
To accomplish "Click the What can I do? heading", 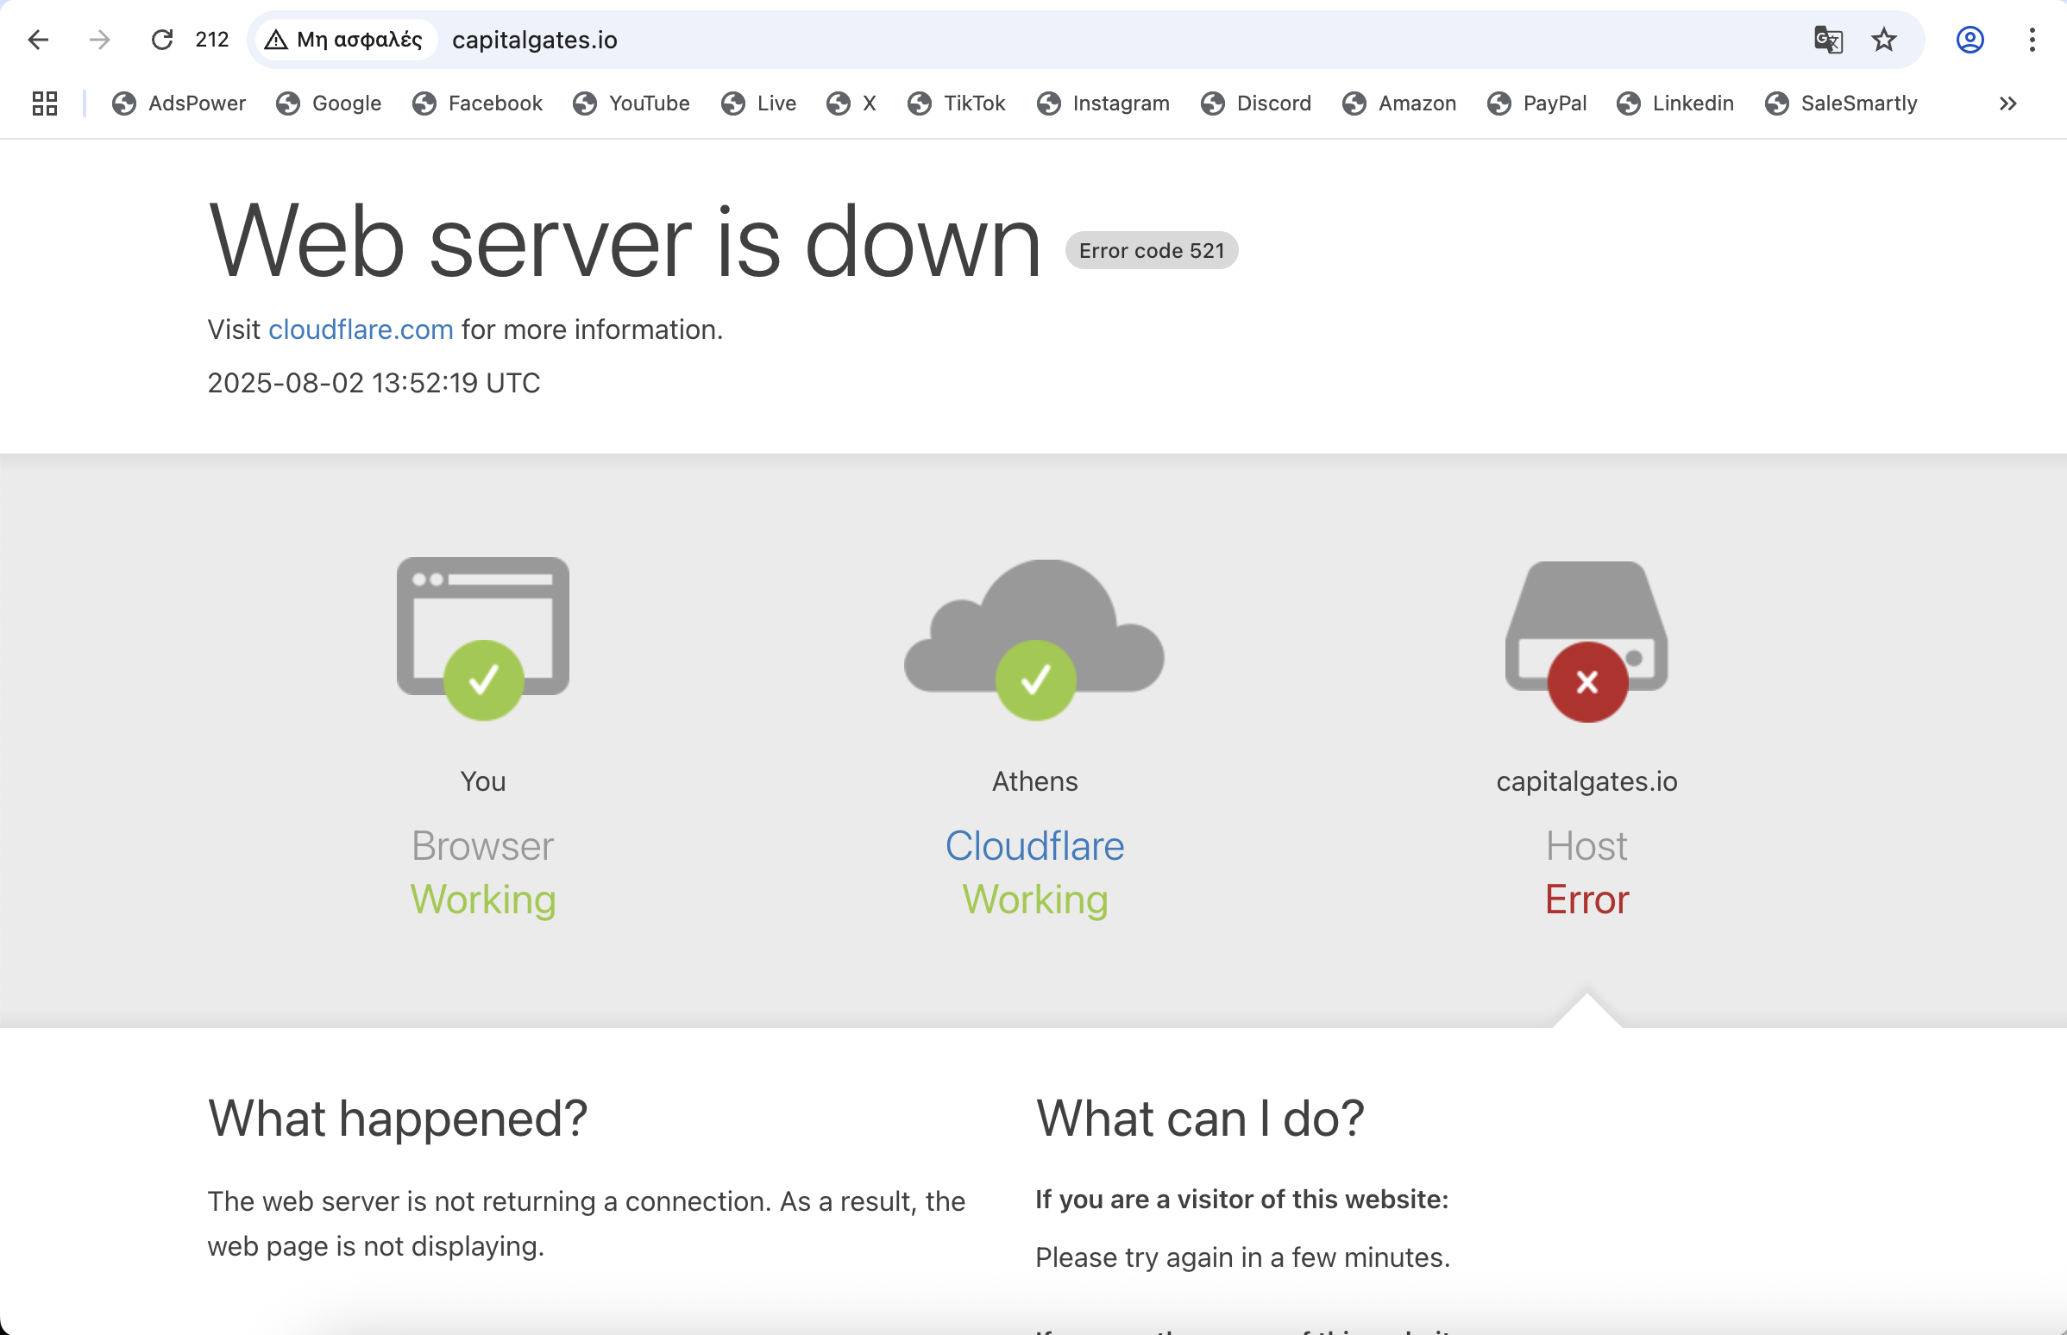I will coord(1200,1119).
